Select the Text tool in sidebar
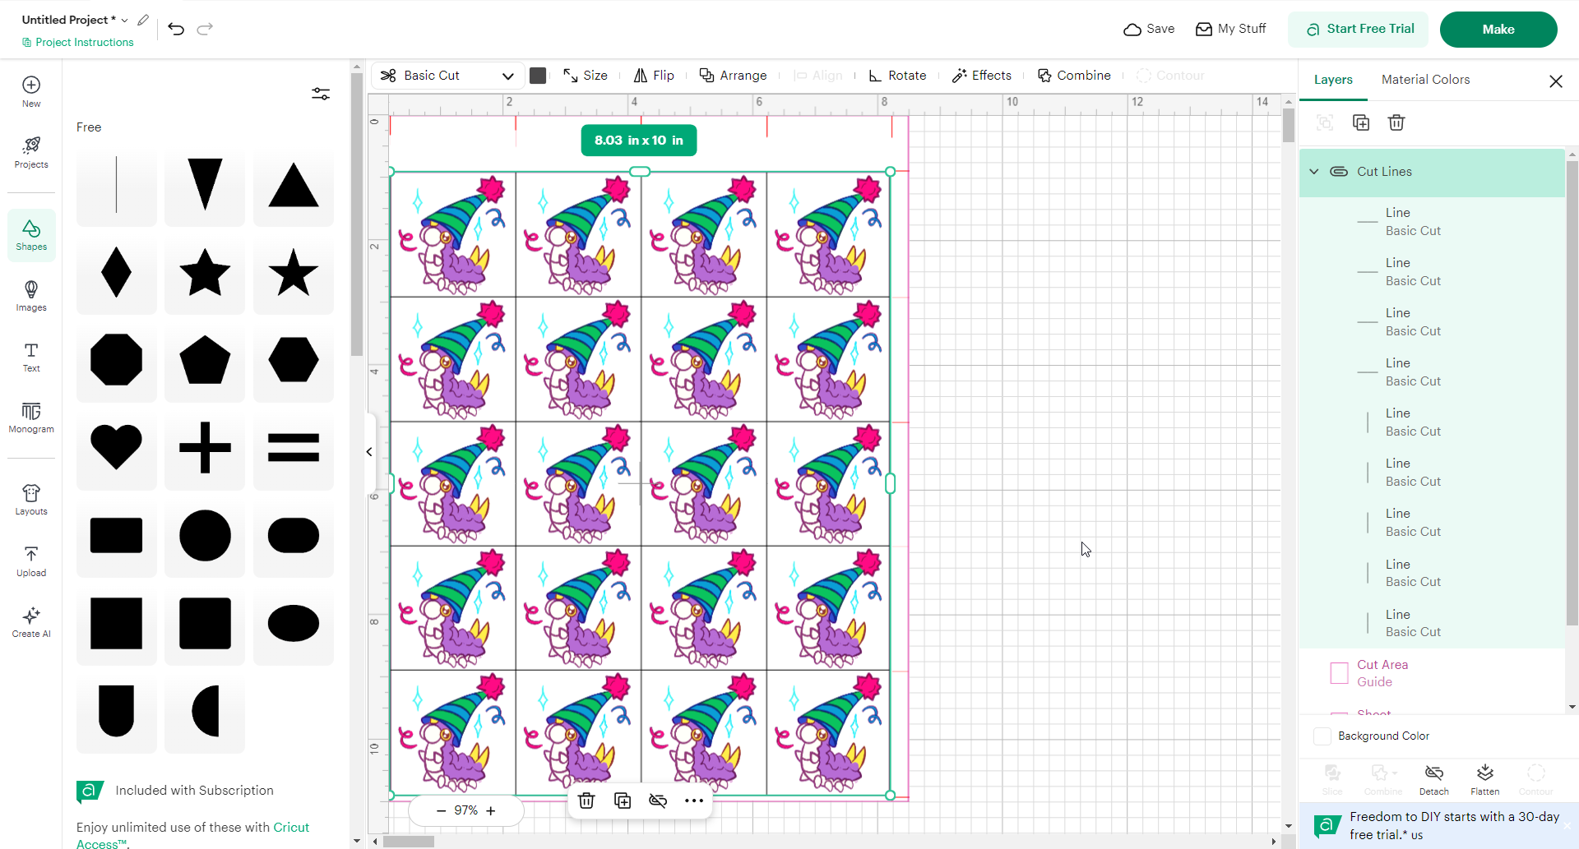The width and height of the screenshot is (1579, 849). tap(31, 358)
